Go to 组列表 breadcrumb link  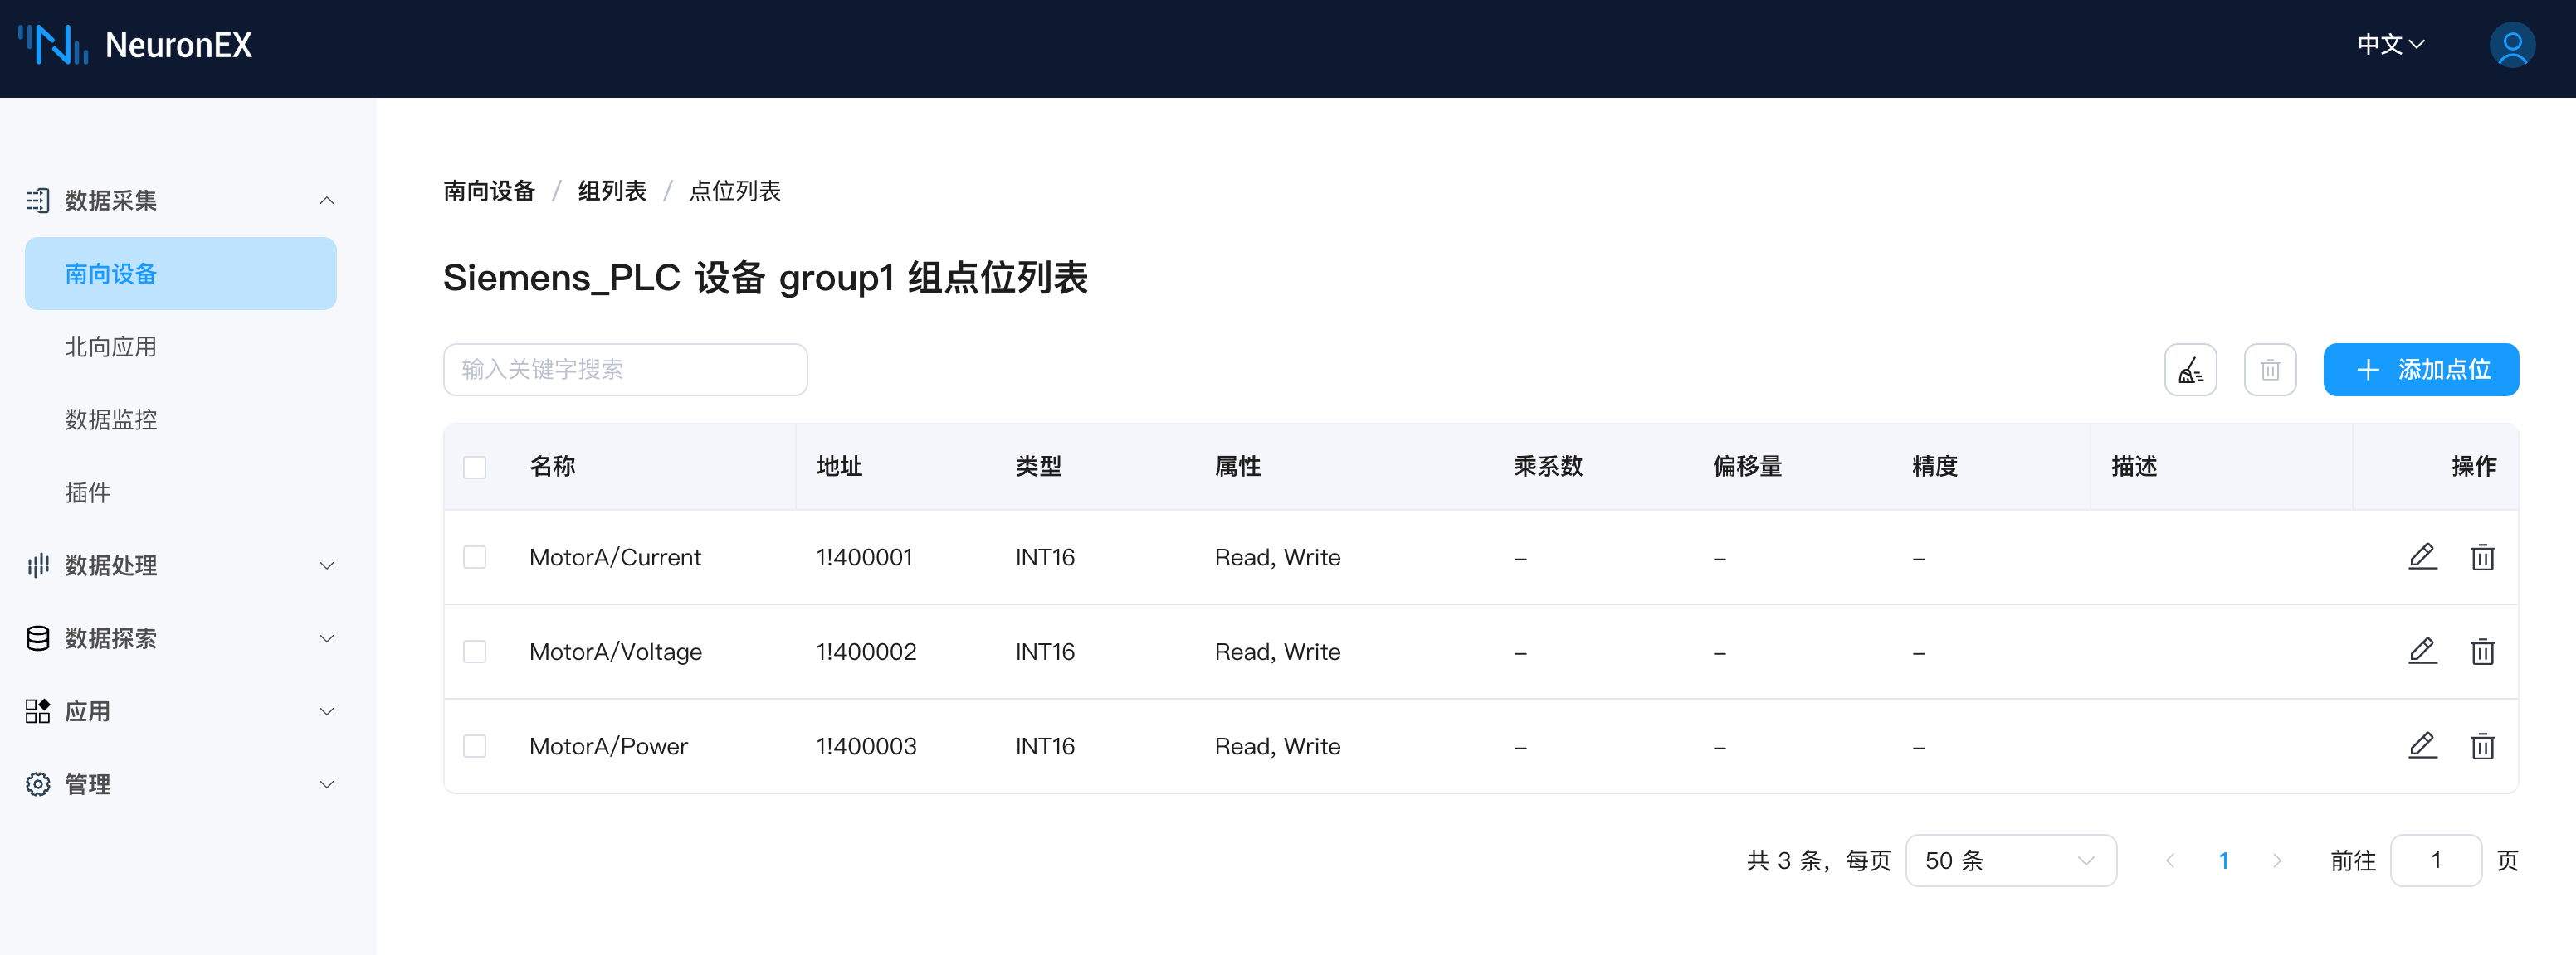tap(611, 191)
